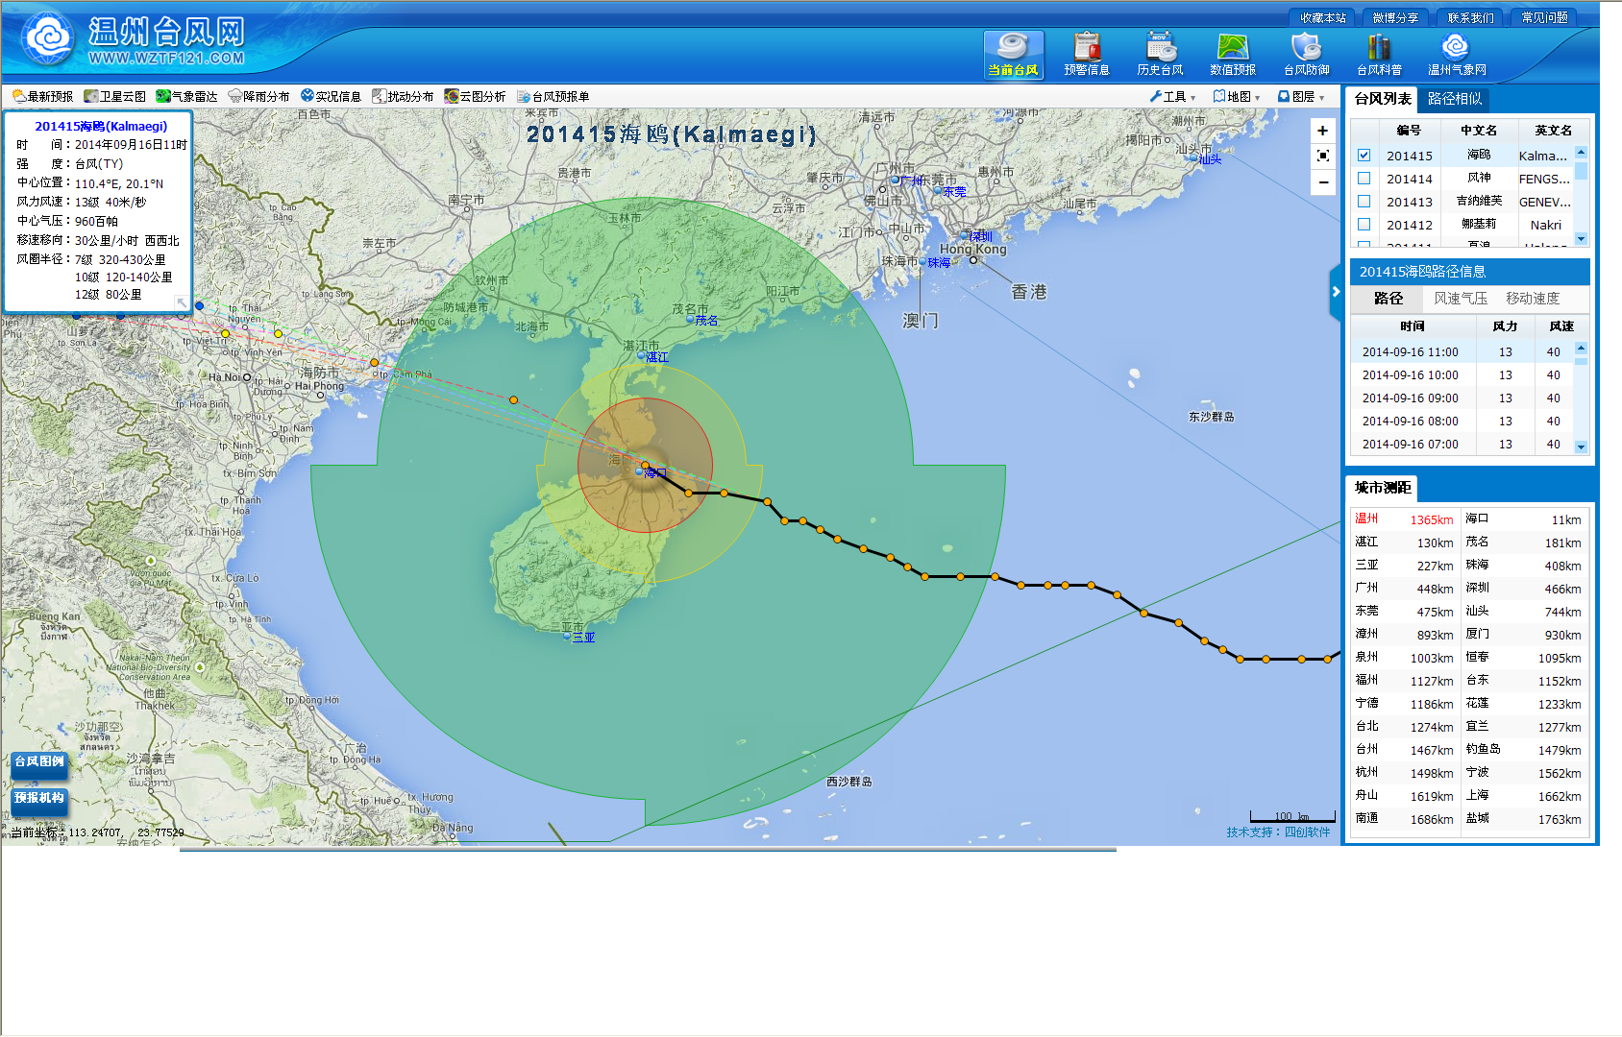Open the 台风防御 typhoon defense icon
1622x1037 pixels.
(x=1306, y=54)
